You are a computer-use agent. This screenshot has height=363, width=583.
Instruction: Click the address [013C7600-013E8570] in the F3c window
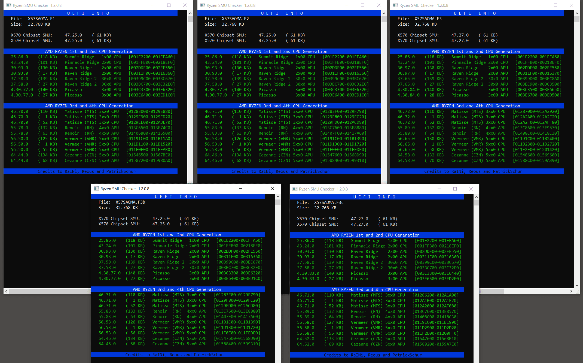[x=435, y=311]
